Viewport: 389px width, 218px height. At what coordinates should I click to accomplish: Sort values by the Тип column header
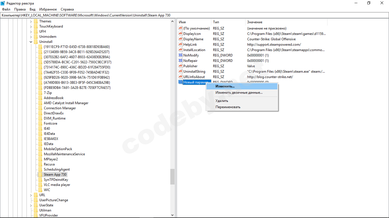tap(228, 22)
